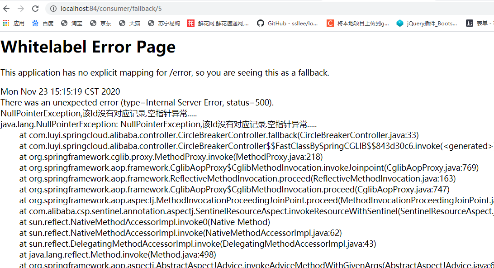
Task: Click the Baidu paw favicon
Action: (35, 23)
